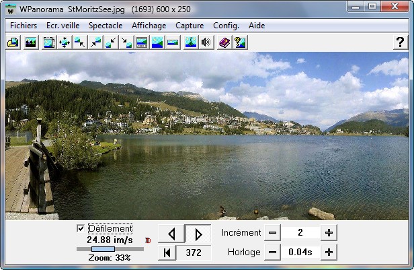Screen dimensions: 414x270
Task: Click the yellow question mark context help icon
Action: pos(239,42)
